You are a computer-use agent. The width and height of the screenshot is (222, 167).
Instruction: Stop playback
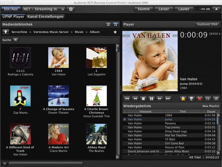pos(143,99)
